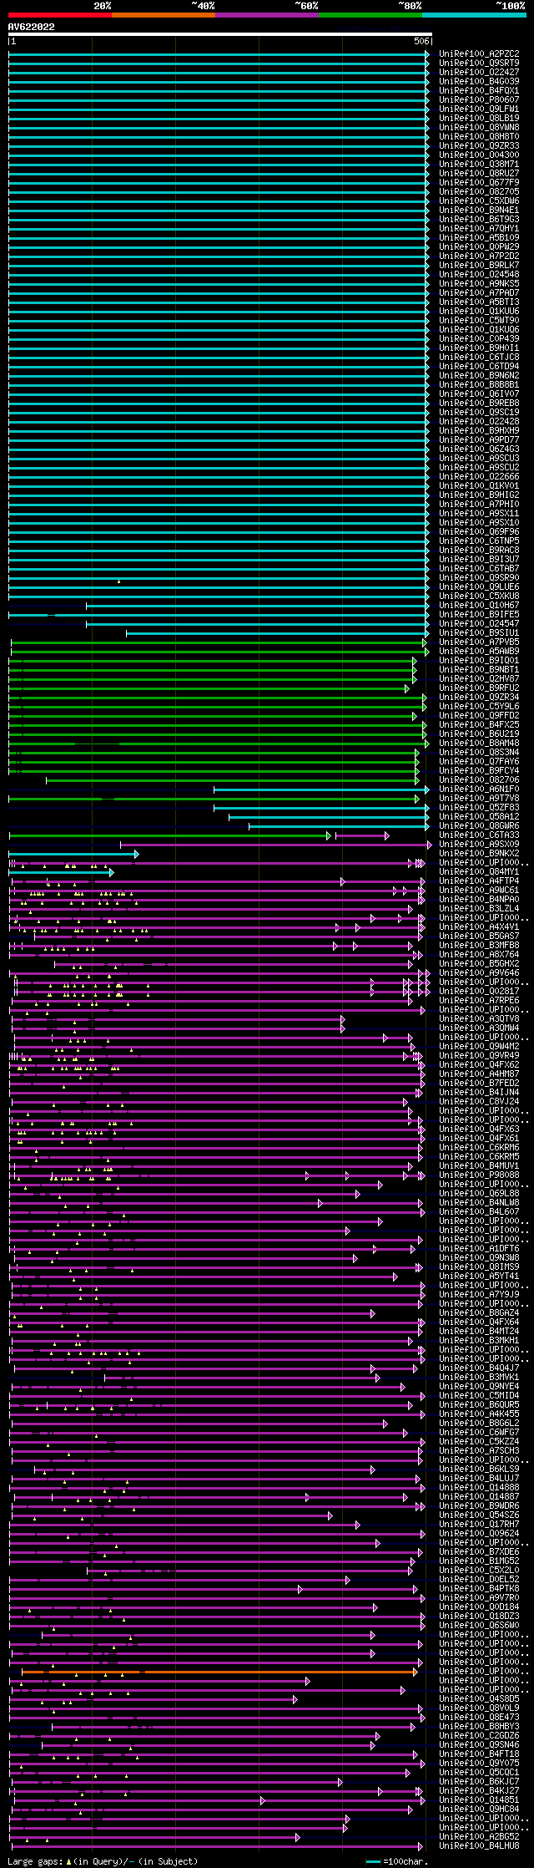Select the UniRef100_A9SX09 label

[479, 844]
